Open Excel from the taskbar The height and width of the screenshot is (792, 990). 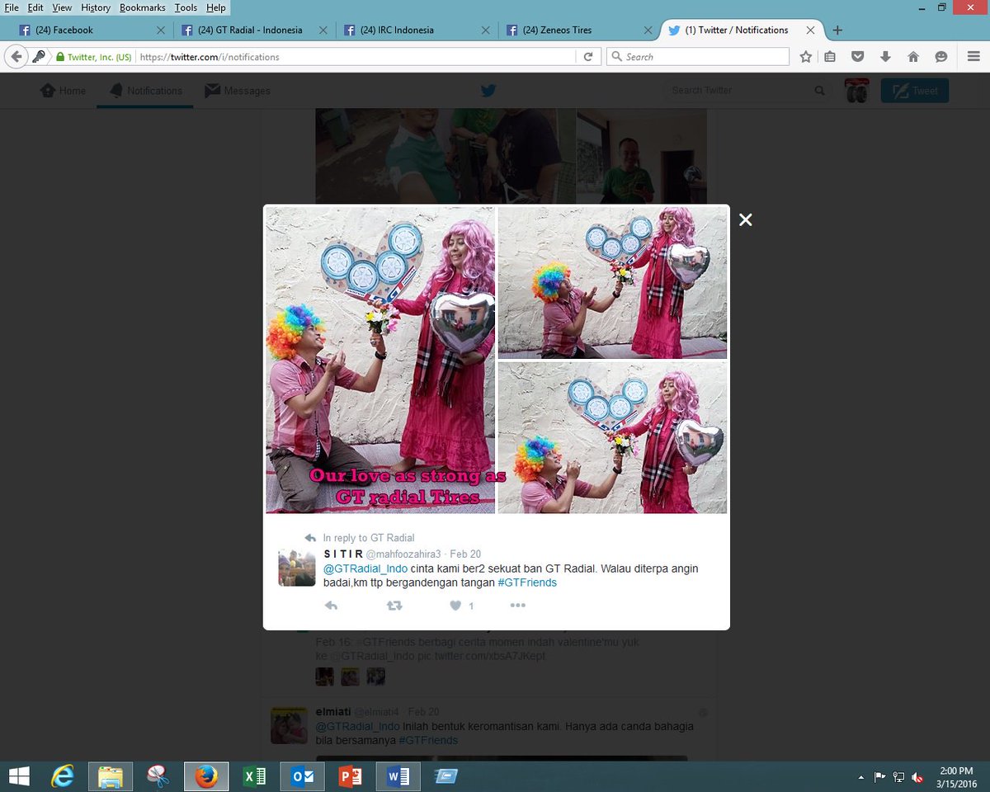tap(254, 776)
